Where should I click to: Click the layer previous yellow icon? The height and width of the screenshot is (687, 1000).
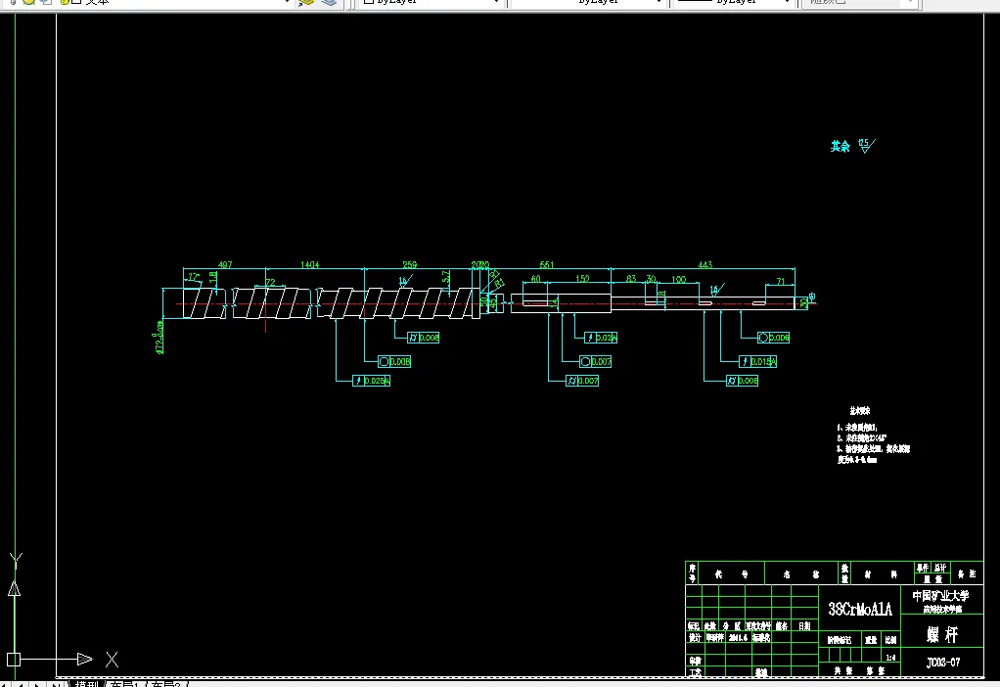(x=306, y=3)
